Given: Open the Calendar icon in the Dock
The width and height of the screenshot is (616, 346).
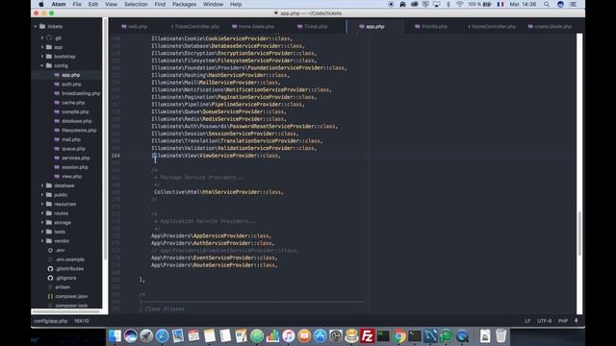Looking at the screenshot, I should (193, 336).
